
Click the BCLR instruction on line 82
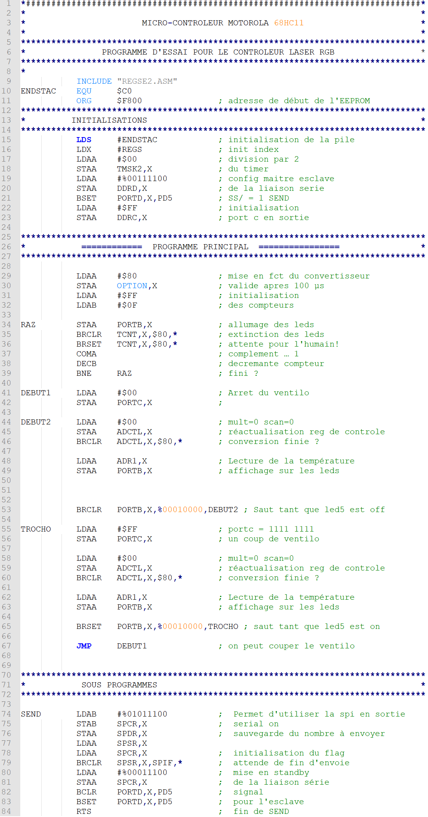(86, 792)
